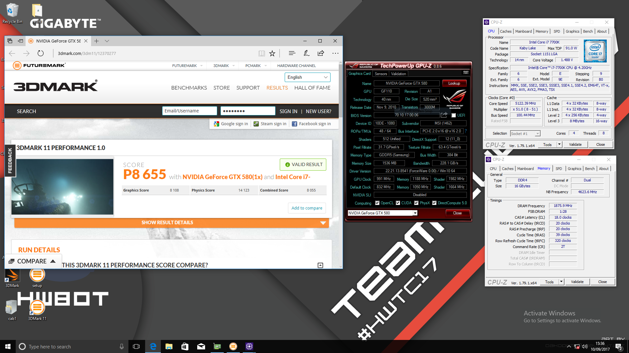The image size is (629, 353).
Task: Open Tools dropdown arrow in CPU window
Action: coord(560,144)
